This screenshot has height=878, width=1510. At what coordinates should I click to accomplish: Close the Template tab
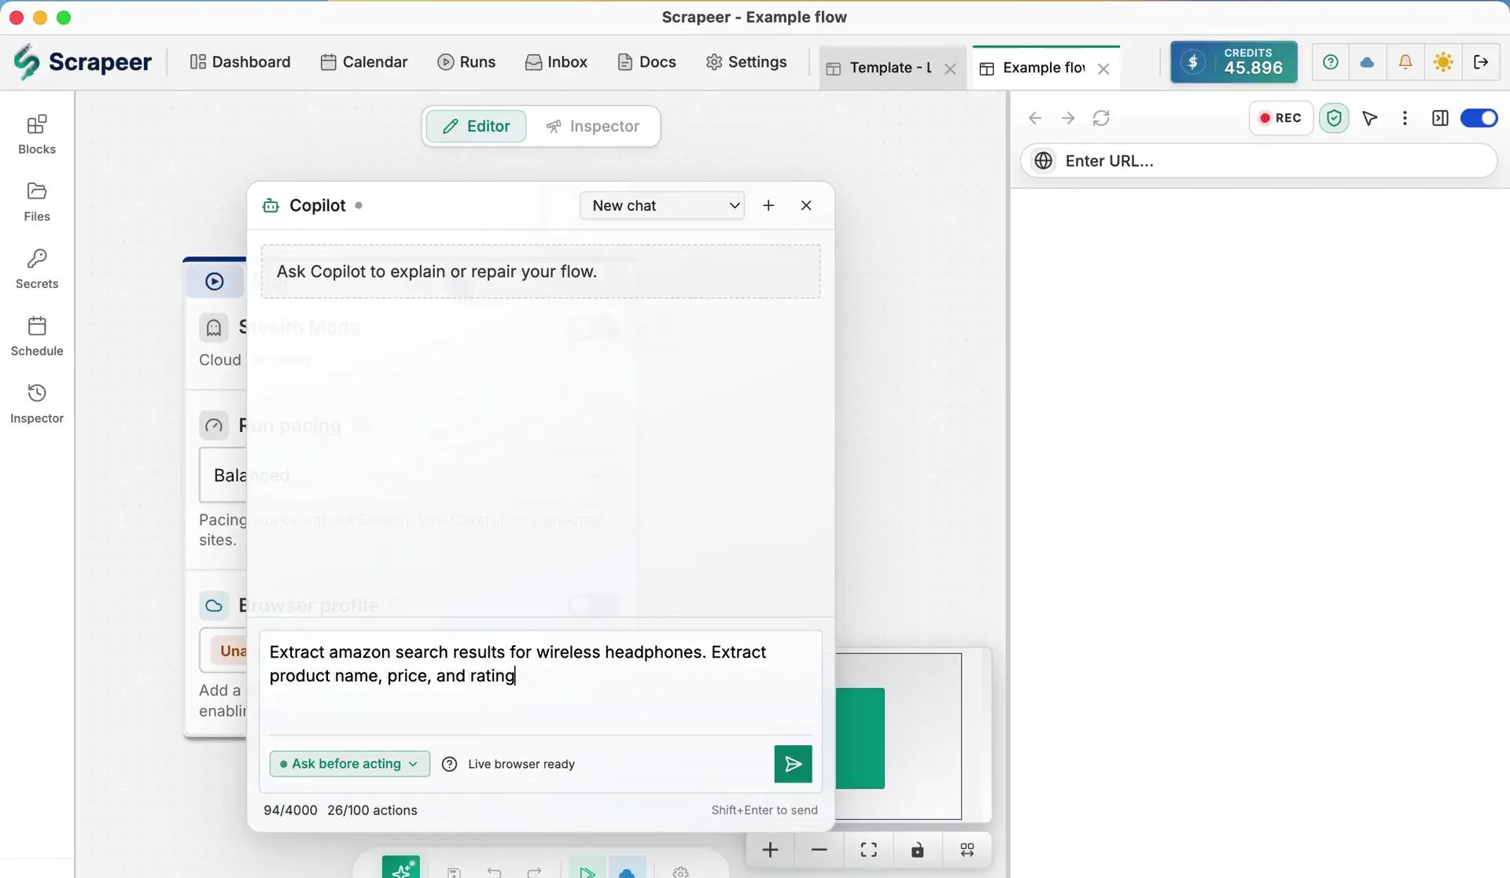pos(950,68)
